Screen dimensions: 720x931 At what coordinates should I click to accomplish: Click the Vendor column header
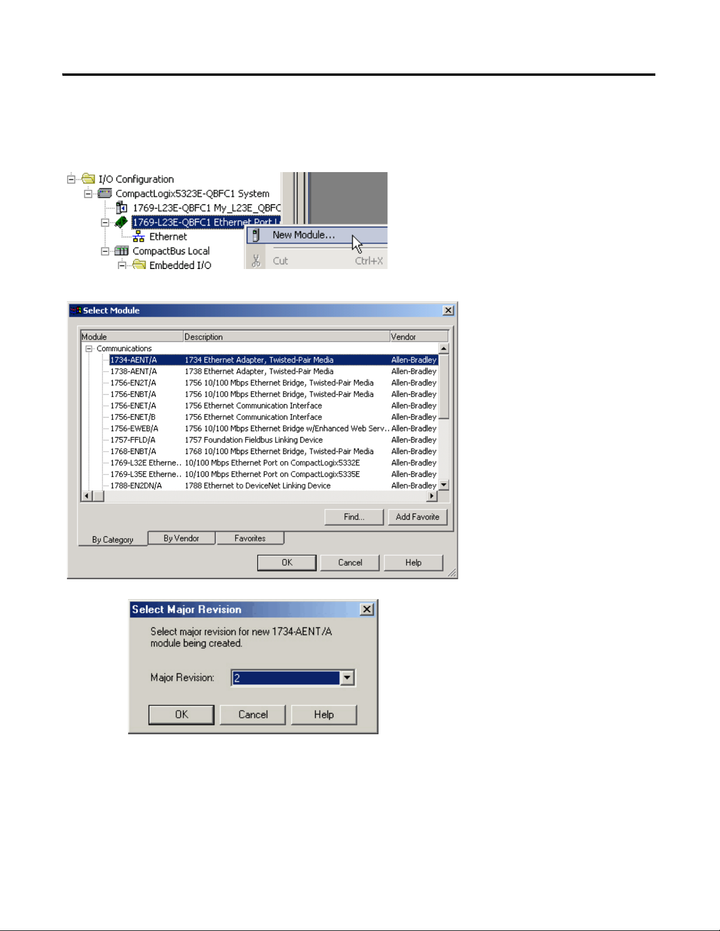tap(419, 337)
